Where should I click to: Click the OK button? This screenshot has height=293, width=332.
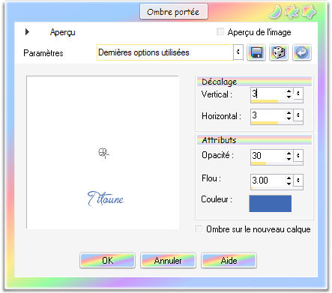click(x=107, y=261)
